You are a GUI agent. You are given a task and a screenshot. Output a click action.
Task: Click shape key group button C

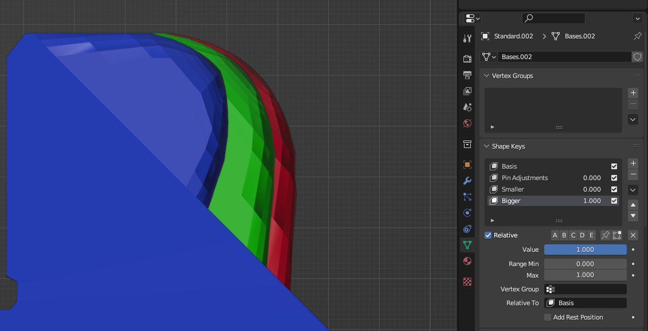point(573,235)
